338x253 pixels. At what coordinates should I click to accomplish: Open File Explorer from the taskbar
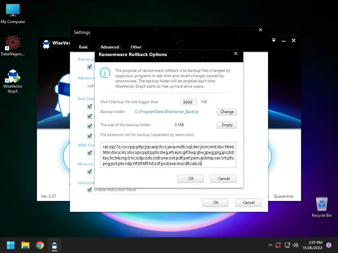25,245
